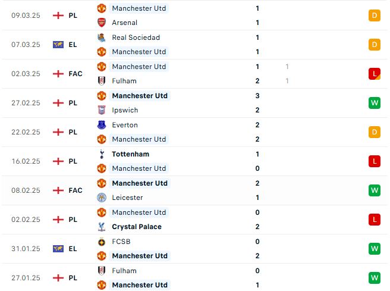Click FAC competition label on 08.02.25
This screenshot has height=291, width=390.
point(76,190)
